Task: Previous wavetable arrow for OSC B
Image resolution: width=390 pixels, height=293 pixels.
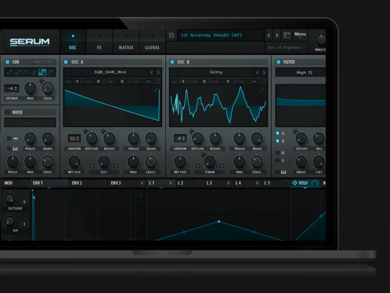Action: click(257, 72)
